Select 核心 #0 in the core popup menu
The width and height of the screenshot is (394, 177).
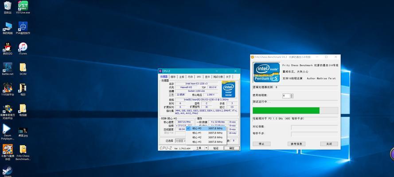tap(206, 128)
